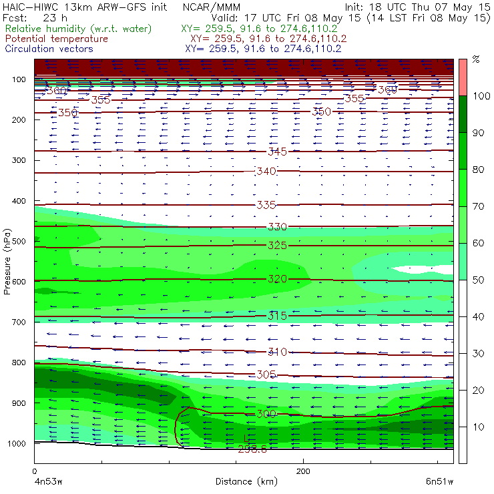Click the 320 contour label
Image resolution: width=494 pixels, height=494 pixels.
point(277,279)
